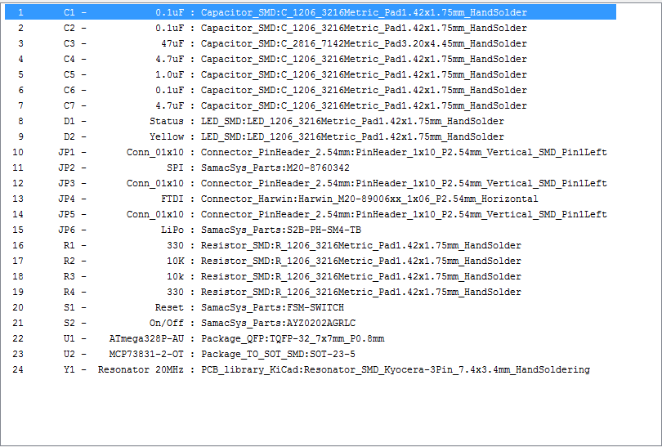Viewport: 662px width, 447px height.
Task: Select the JP6 LiPo connector row
Action: 311,230
